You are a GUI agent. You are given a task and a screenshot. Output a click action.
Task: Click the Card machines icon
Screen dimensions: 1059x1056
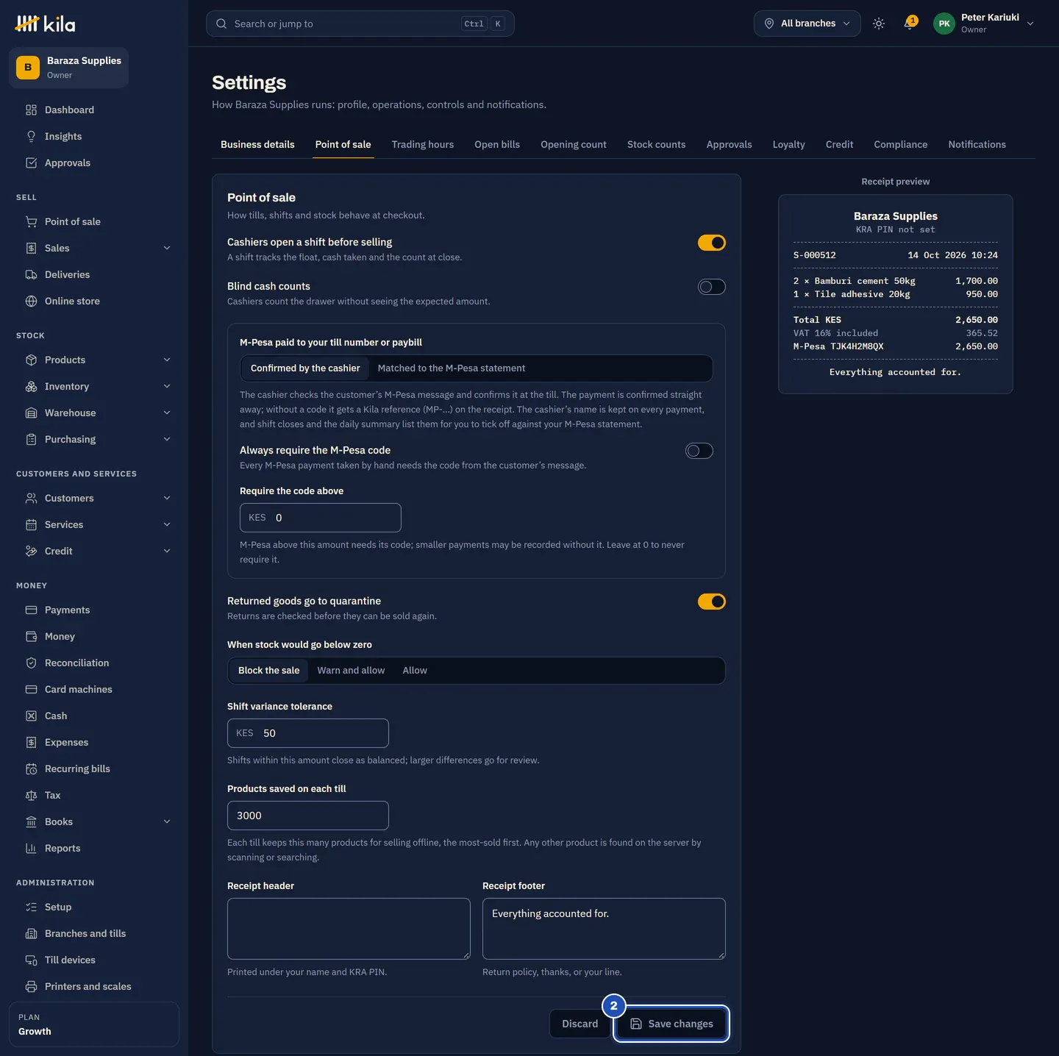[x=31, y=689]
